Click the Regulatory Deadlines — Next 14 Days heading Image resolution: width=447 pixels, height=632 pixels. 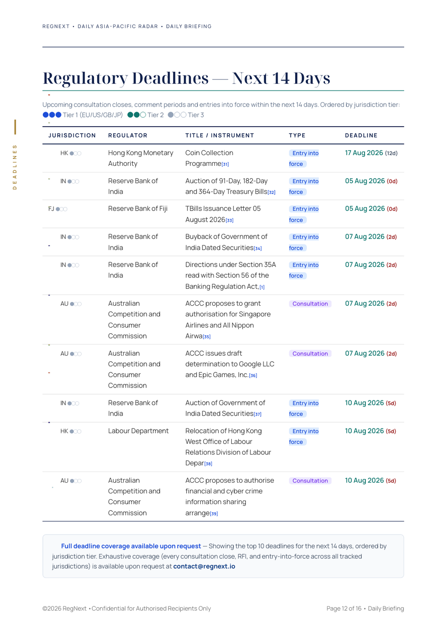tap(186, 78)
